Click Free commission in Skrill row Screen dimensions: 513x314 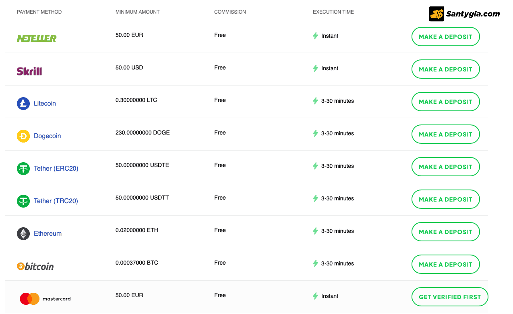220,67
